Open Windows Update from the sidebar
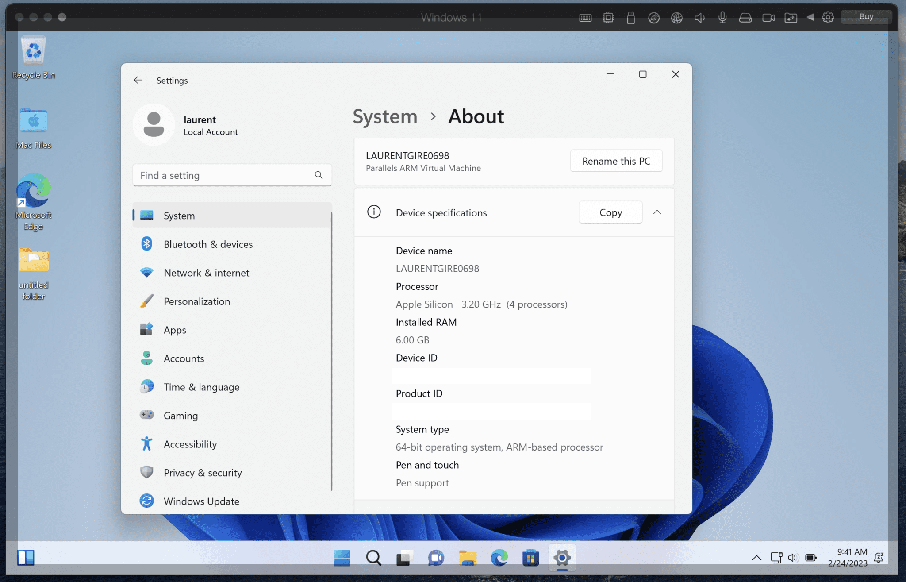The width and height of the screenshot is (906, 582). click(201, 501)
